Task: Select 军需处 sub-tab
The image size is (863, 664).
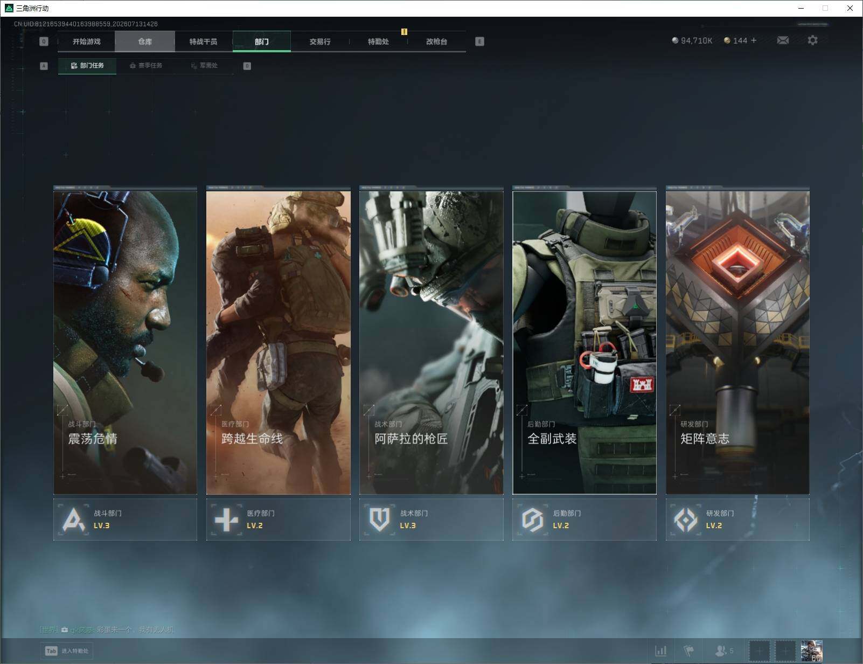Action: coord(204,66)
